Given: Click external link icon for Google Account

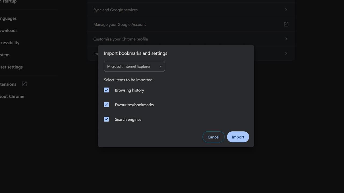Looking at the screenshot, I should coord(286,24).
